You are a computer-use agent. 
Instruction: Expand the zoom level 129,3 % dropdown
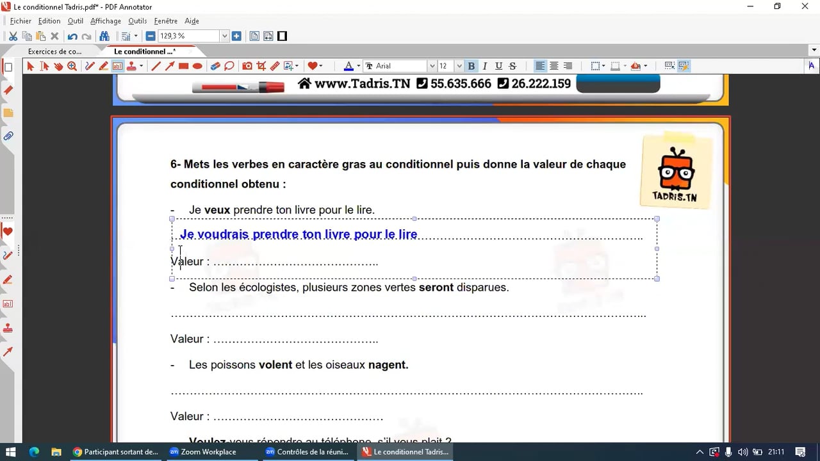click(225, 36)
